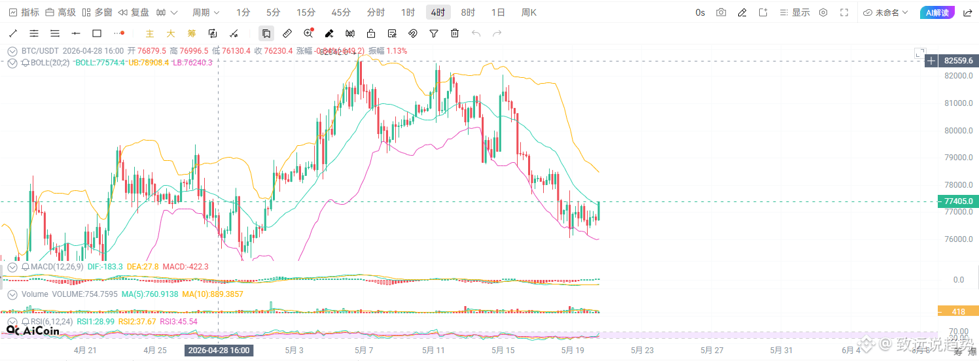Switch to 周K timeframe
The image size is (979, 361).
pos(529,12)
